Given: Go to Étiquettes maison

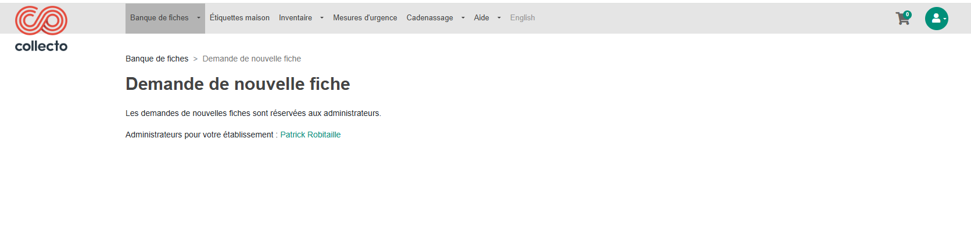Looking at the screenshot, I should pyautogui.click(x=239, y=18).
